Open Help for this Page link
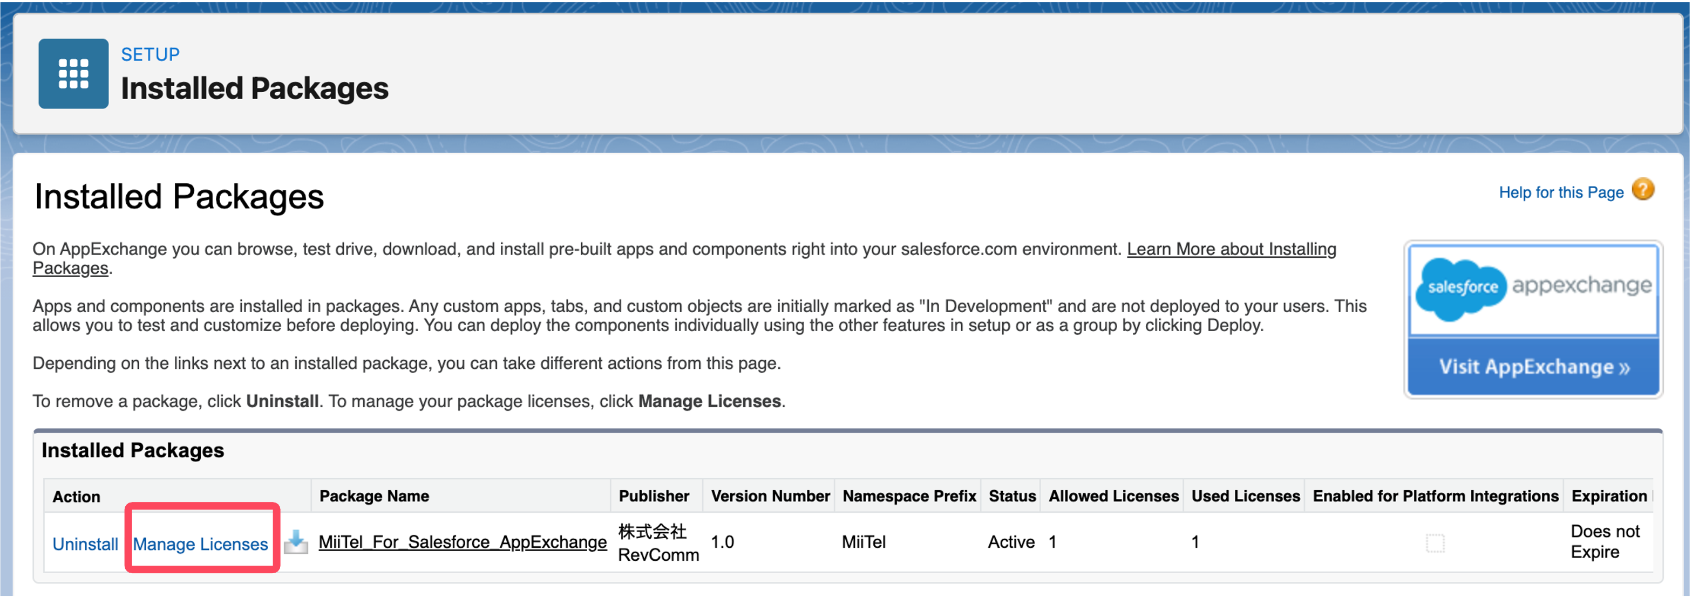This screenshot has height=598, width=1692. (x=1561, y=193)
